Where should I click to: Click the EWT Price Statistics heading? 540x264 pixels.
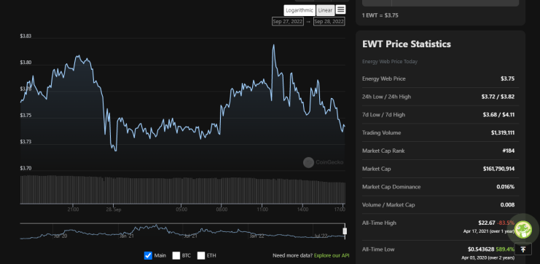point(407,44)
